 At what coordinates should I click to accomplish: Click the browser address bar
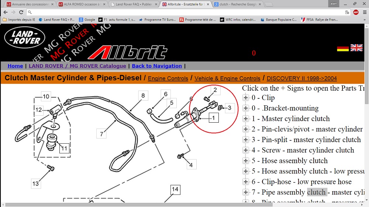point(184,12)
